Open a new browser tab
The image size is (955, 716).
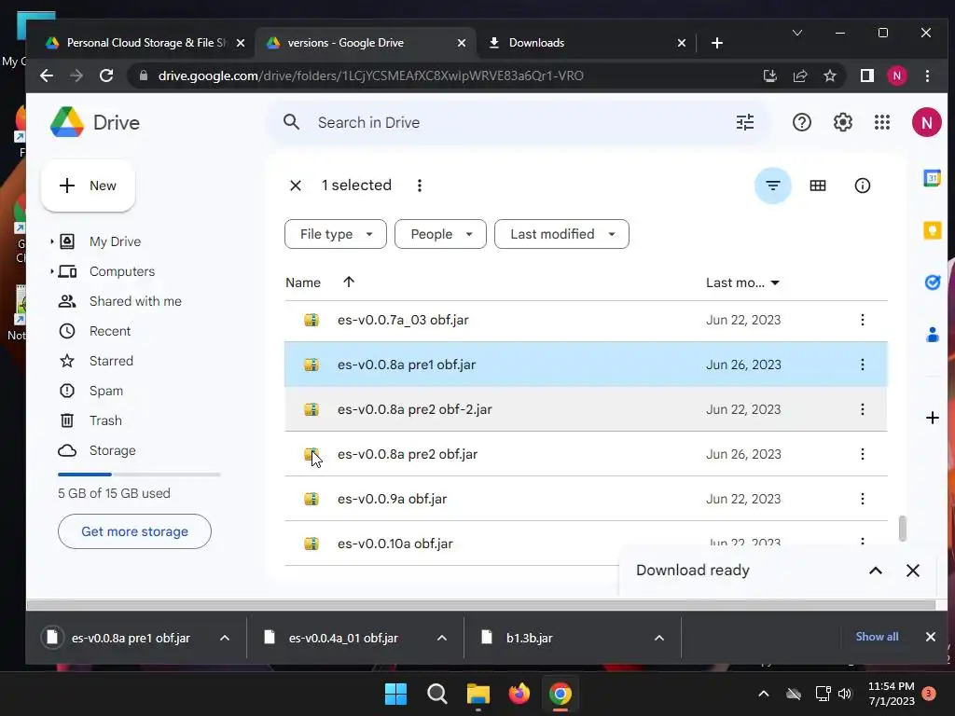click(x=717, y=43)
